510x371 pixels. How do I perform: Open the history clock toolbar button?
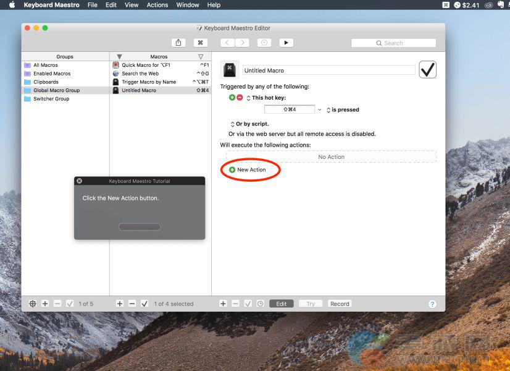[x=264, y=43]
